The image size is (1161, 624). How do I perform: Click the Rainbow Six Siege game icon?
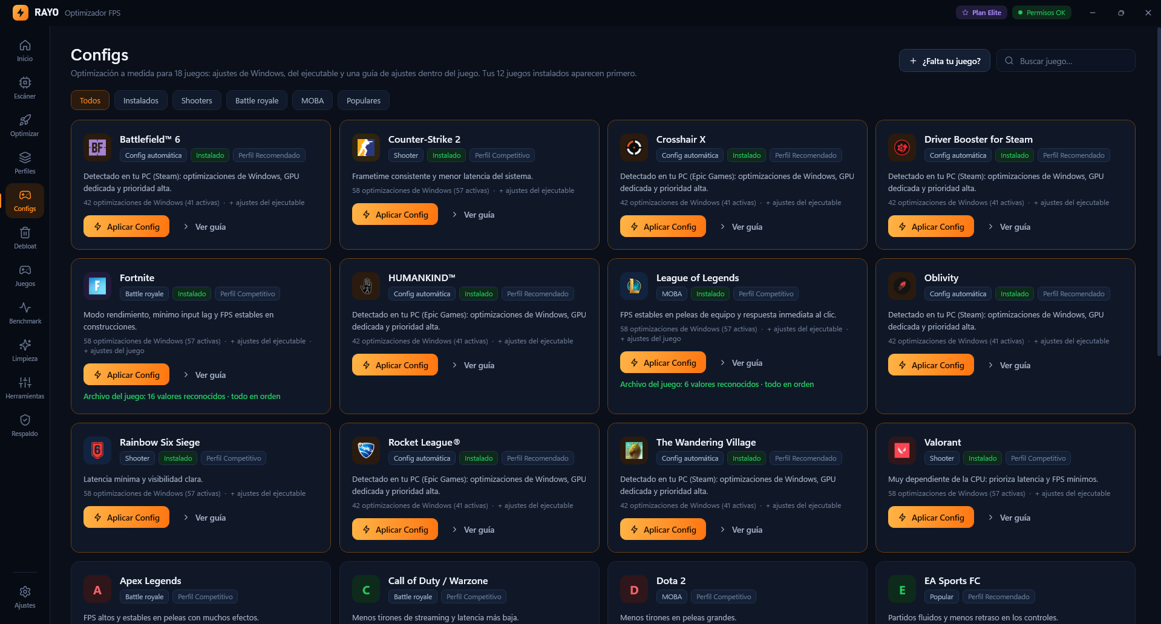coord(97,450)
